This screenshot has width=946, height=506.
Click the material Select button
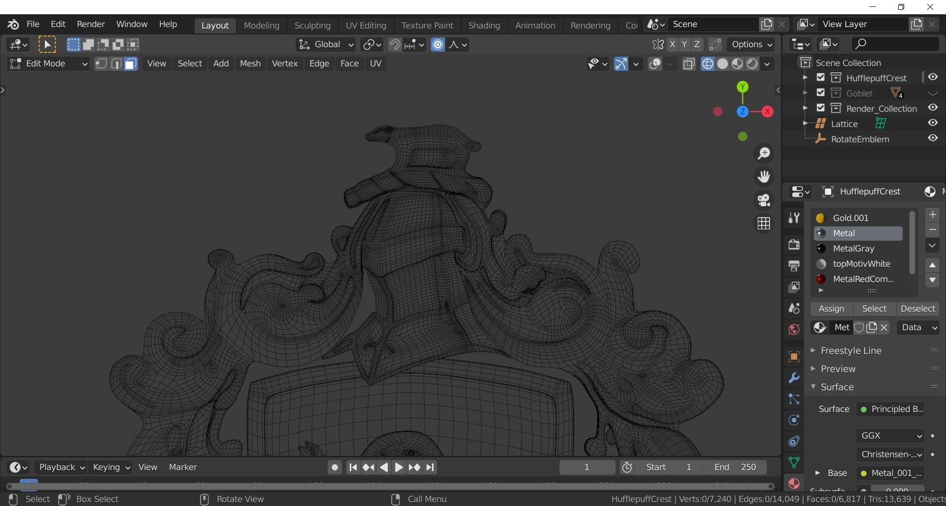[874, 309]
